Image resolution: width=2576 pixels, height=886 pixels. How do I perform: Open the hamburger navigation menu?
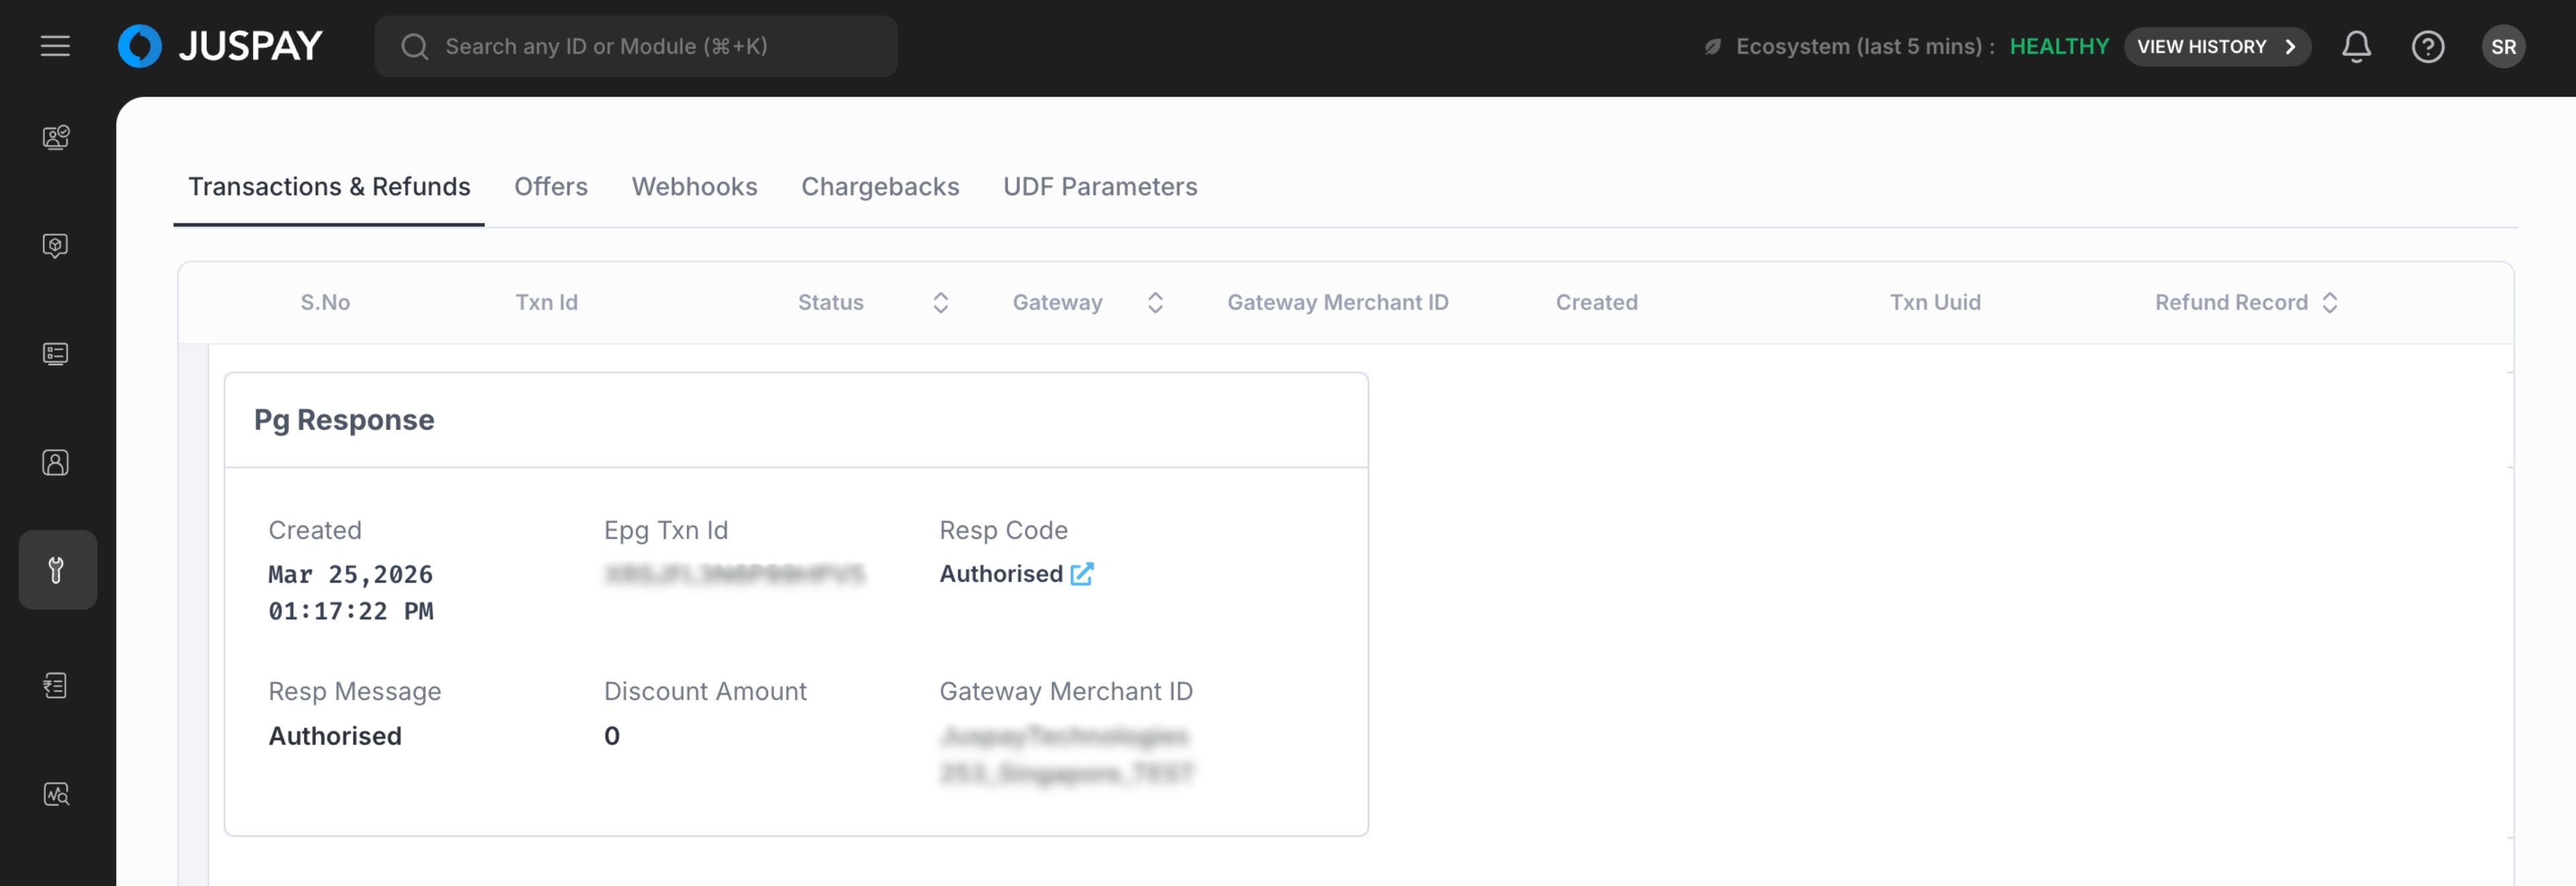[55, 46]
